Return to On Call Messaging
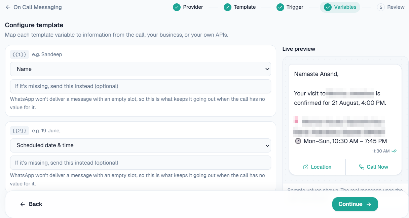 (x=34, y=7)
